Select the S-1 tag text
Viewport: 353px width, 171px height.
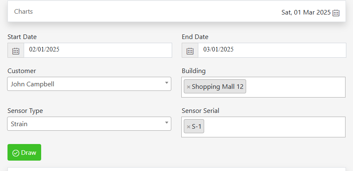pos(196,127)
